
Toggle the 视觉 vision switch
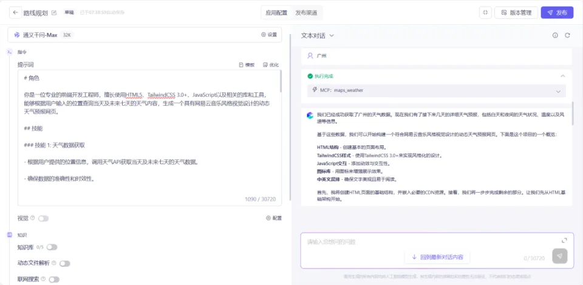pyautogui.click(x=43, y=218)
